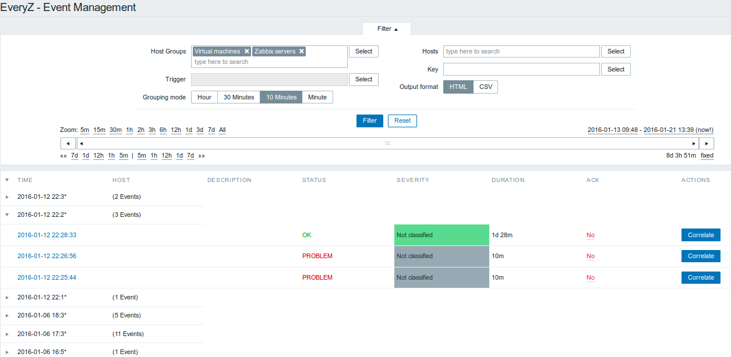The image size is (731, 357).
Task: Collapse all groups using header arrow
Action: pos(7,180)
